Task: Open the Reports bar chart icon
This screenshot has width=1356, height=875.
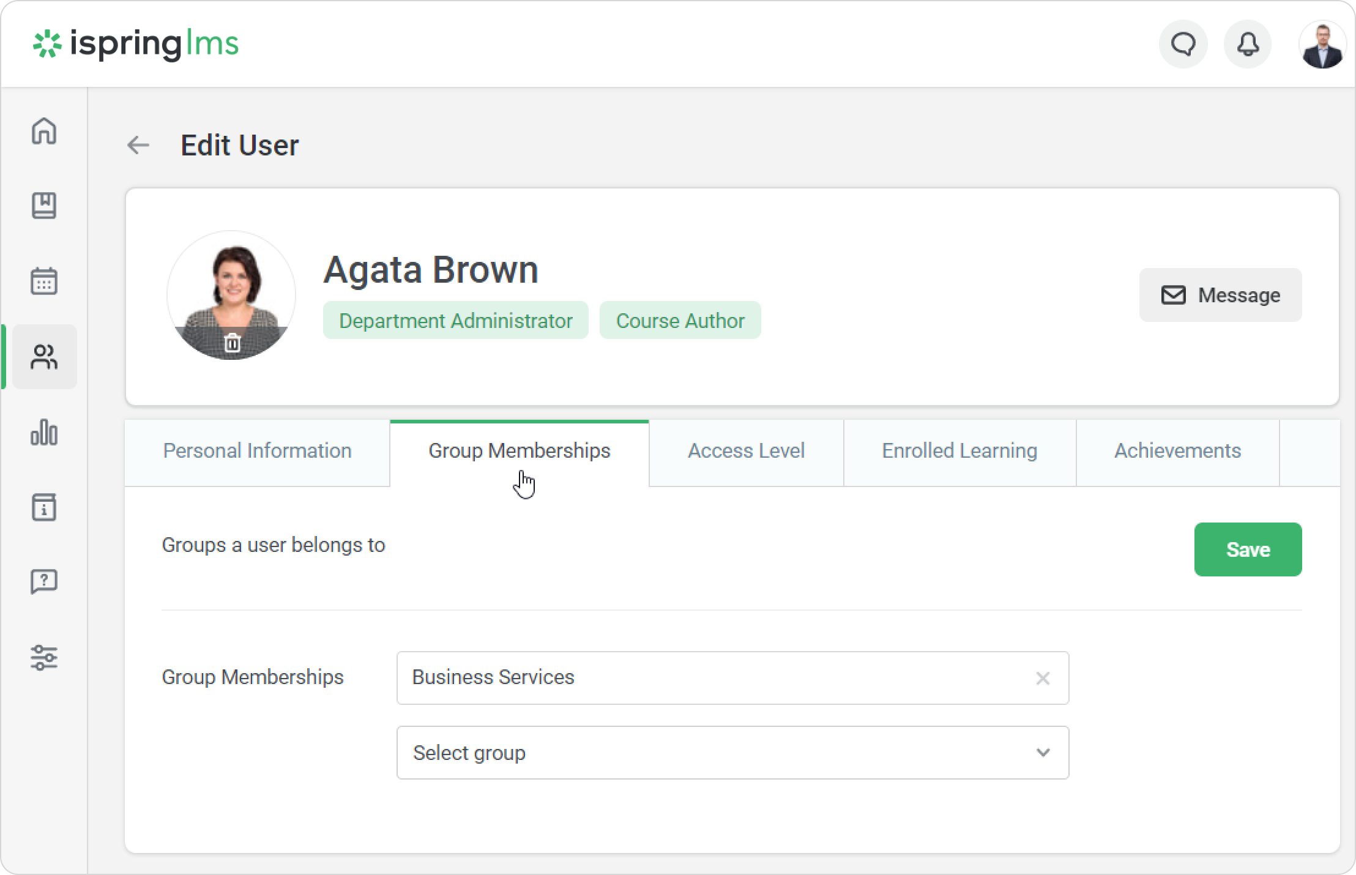Action: (x=44, y=433)
